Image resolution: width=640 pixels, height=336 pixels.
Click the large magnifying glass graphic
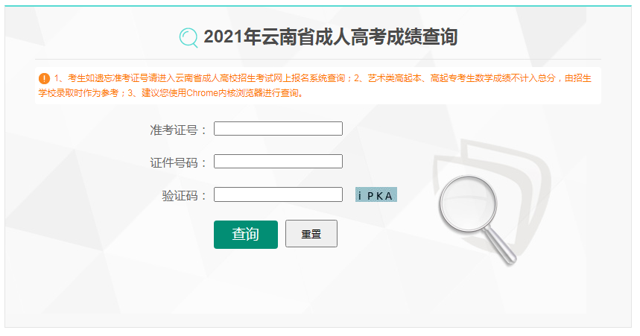click(477, 219)
